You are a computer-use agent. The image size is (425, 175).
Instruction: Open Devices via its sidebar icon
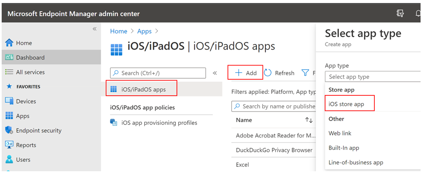(x=9, y=101)
